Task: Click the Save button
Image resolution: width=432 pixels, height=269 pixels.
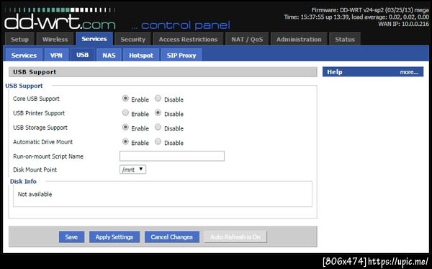Action: tap(71, 237)
